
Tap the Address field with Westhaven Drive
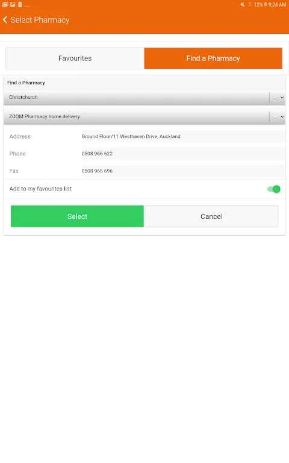(x=183, y=136)
